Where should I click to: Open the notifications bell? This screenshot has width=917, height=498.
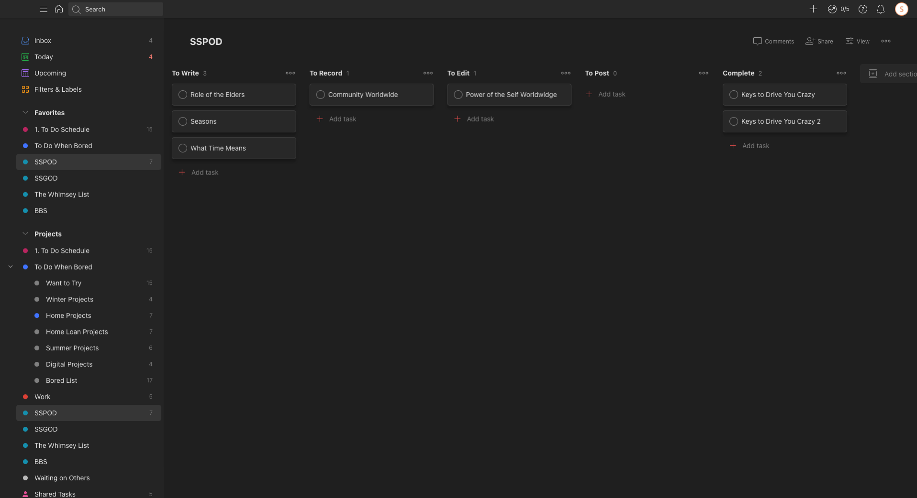[881, 9]
